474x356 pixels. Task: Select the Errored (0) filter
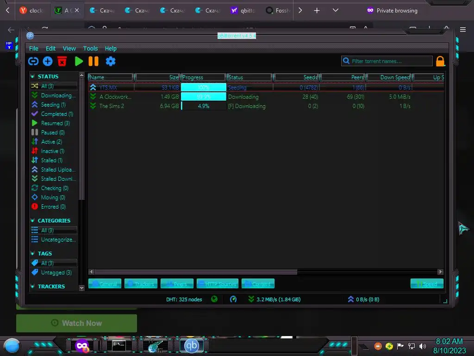pos(54,206)
